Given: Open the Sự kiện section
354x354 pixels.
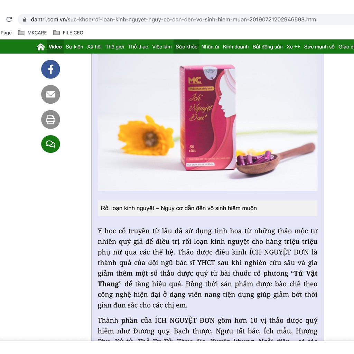Looking at the screenshot, I should click(74, 47).
